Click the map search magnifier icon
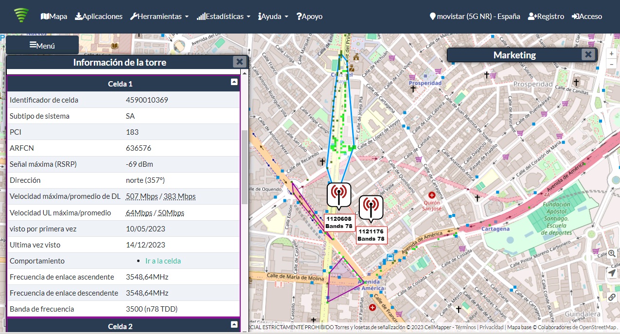This screenshot has height=334, width=620. pos(612,254)
